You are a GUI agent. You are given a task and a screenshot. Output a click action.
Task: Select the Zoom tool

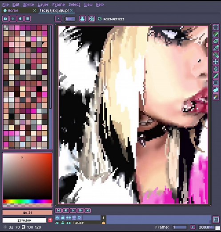[216, 55]
